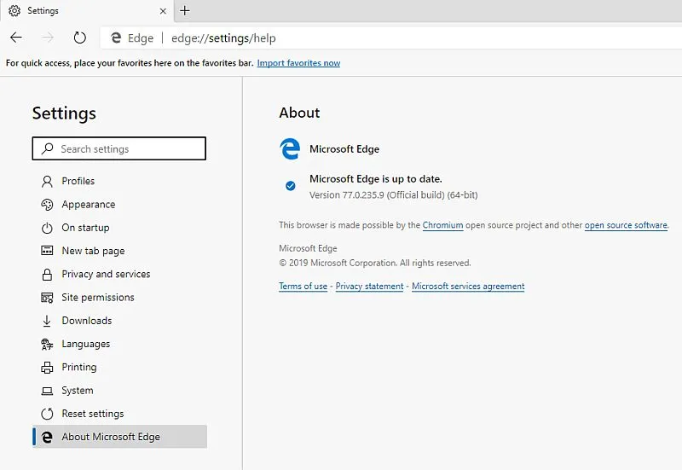The height and width of the screenshot is (470, 682).
Task: Open Profiles settings
Action: click(x=119, y=181)
